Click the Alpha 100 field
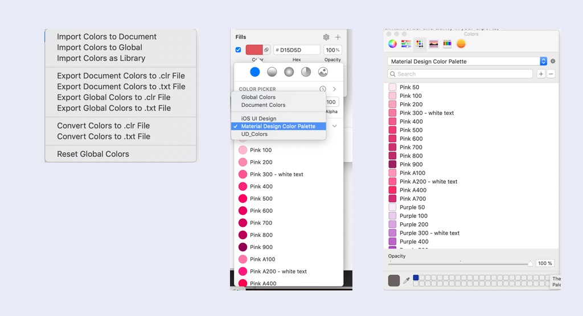 331,102
